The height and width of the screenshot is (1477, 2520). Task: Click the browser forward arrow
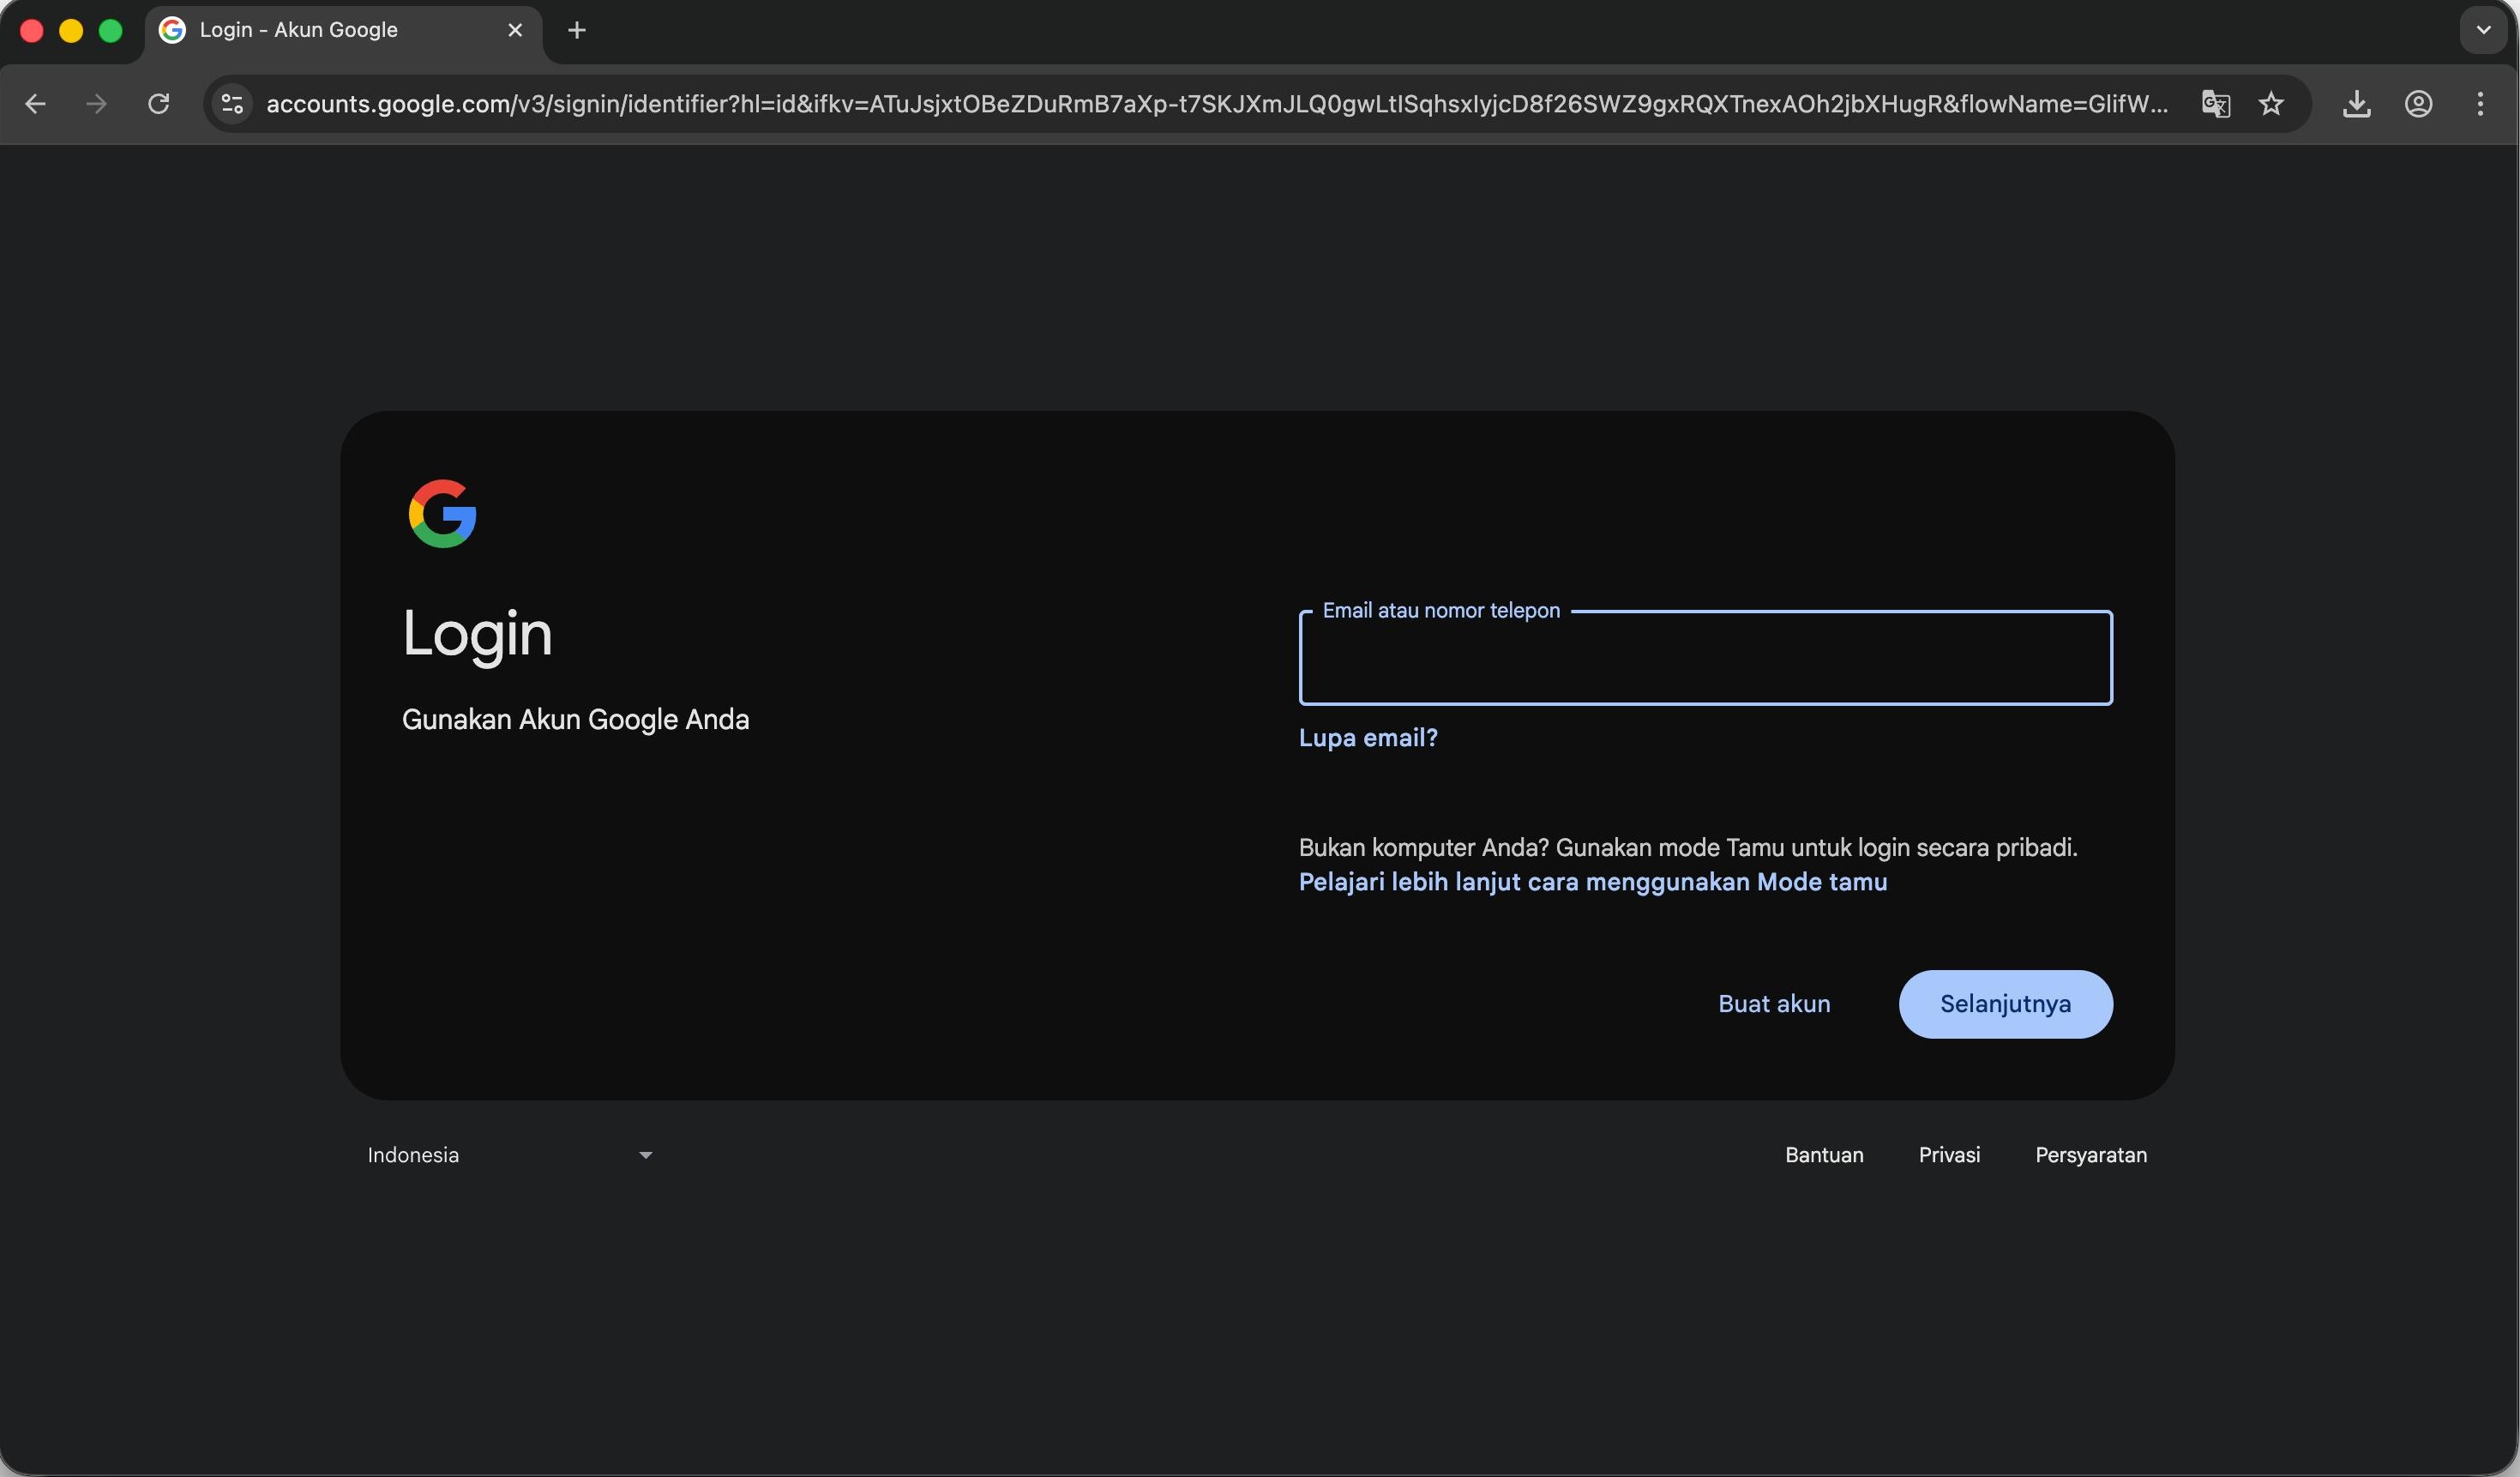pyautogui.click(x=96, y=104)
